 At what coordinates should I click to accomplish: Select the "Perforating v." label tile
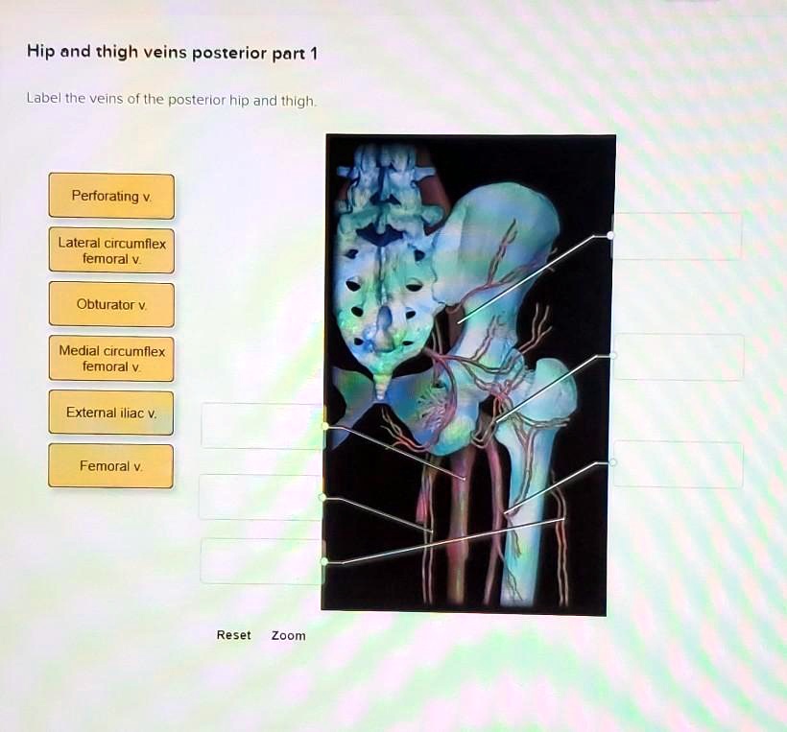[110, 196]
